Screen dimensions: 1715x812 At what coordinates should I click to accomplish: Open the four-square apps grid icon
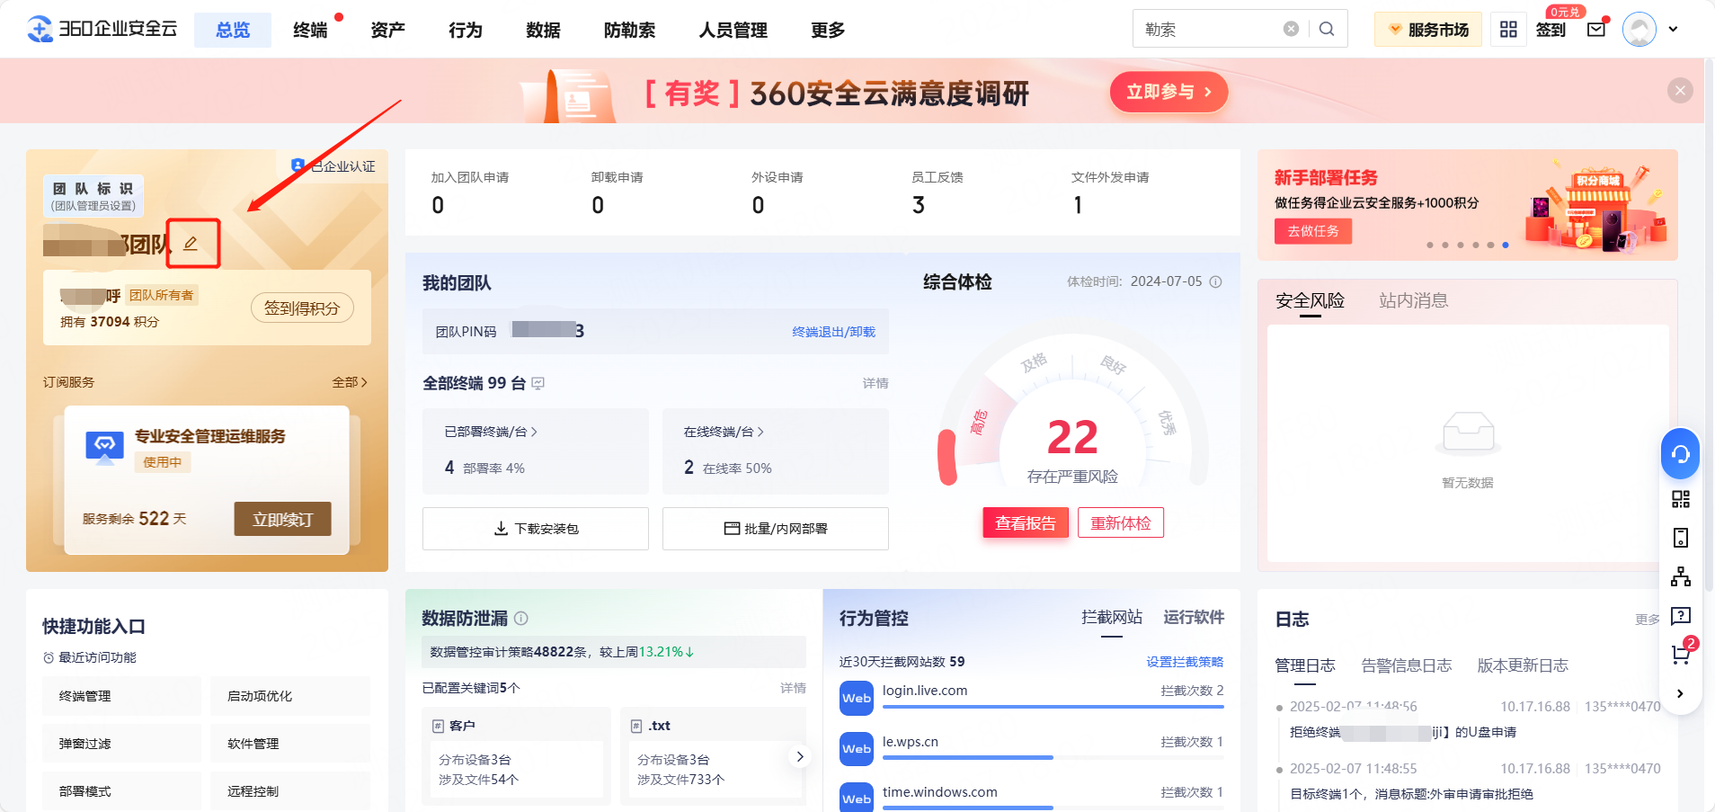pos(1508,30)
